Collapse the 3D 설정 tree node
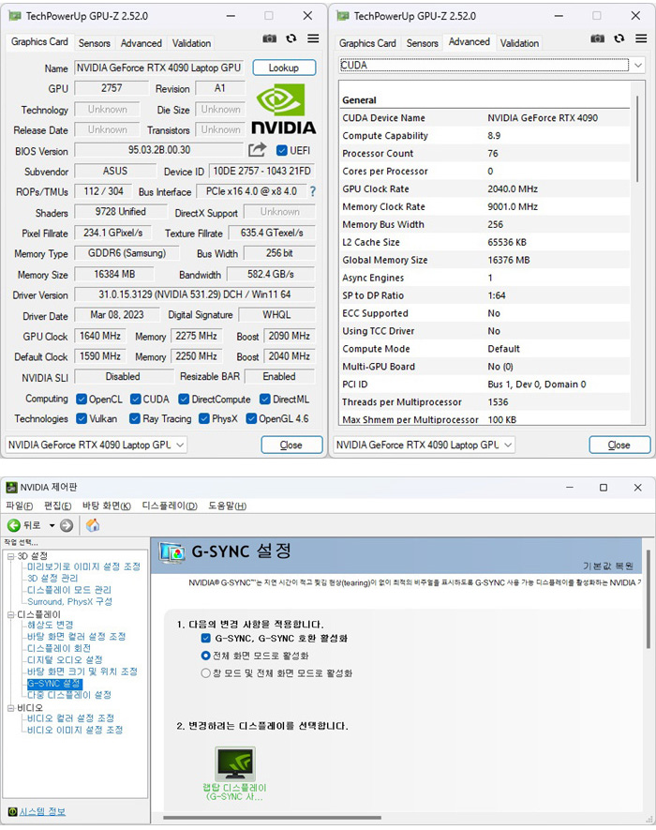This screenshot has height=830, width=656. pos(9,556)
